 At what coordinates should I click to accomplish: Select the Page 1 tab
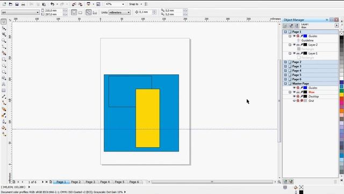(x=61, y=182)
